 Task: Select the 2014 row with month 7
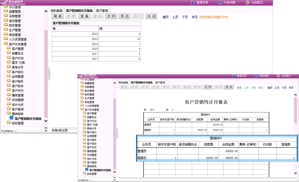click(x=97, y=44)
